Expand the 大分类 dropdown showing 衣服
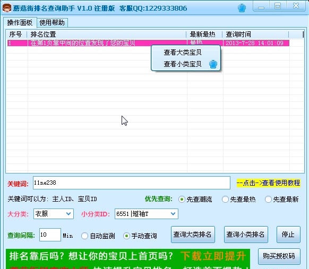309x269 pixels. tap(54, 214)
